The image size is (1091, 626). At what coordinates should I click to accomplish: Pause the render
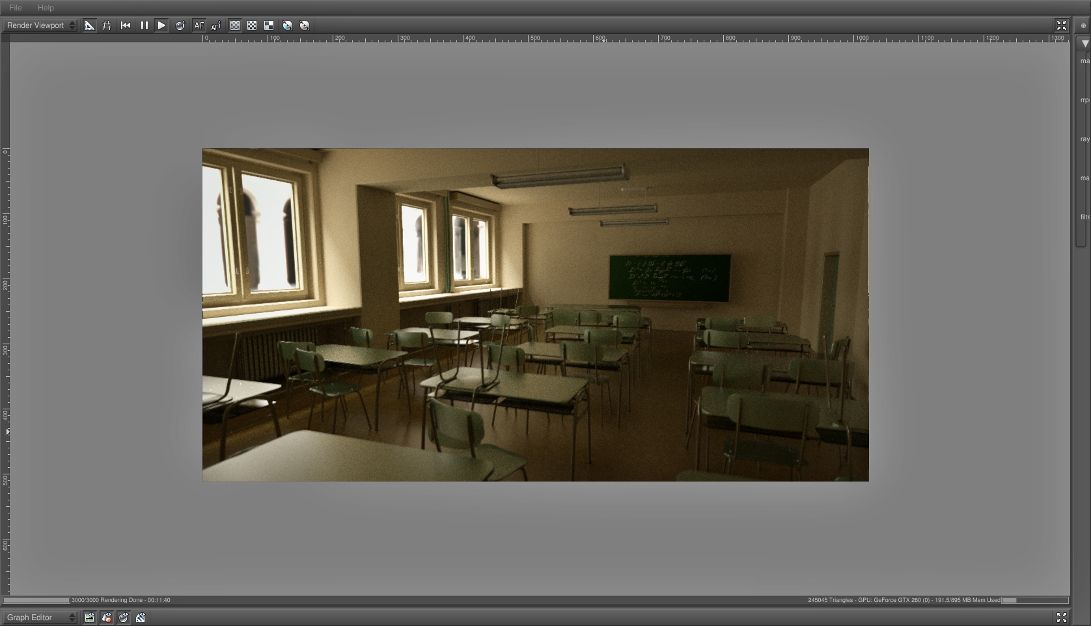pyautogui.click(x=144, y=25)
